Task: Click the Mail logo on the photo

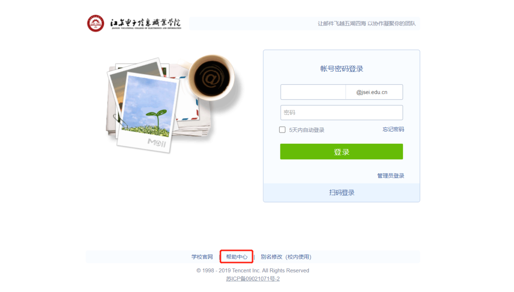Action: point(157,142)
